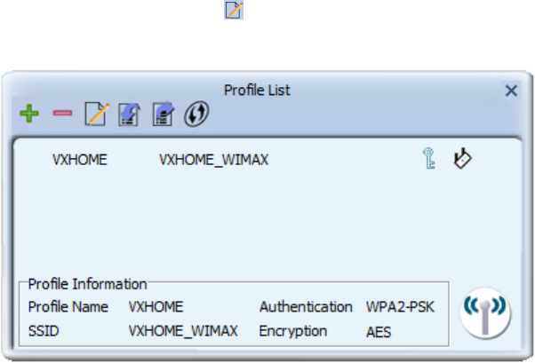This screenshot has width=535, height=363.
Task: Select the VXHOME profile name in list
Action: (x=80, y=160)
